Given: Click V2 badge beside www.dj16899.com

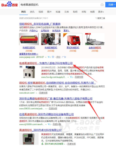Looking at the screenshot, I should [x=49, y=124].
